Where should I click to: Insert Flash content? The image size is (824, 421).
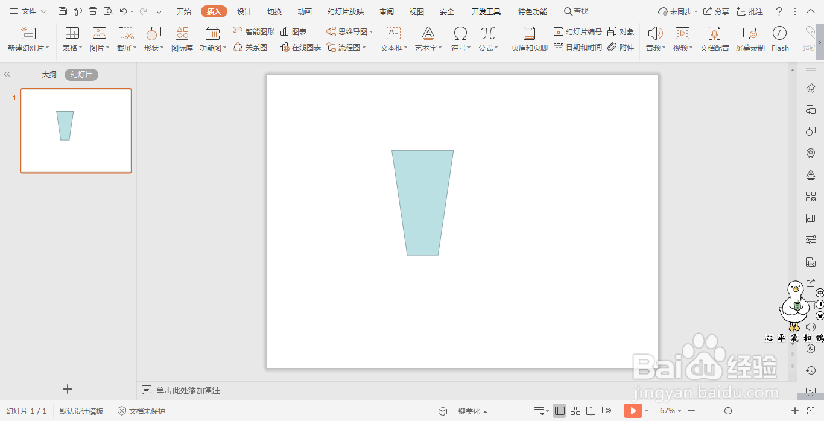click(780, 39)
